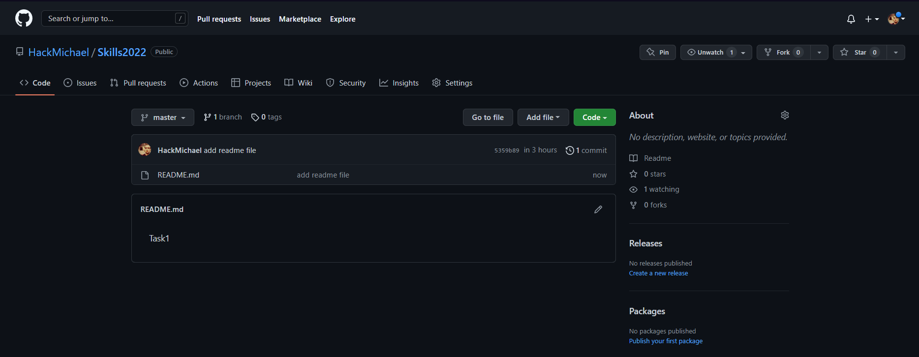Open the README.md file link

point(178,175)
